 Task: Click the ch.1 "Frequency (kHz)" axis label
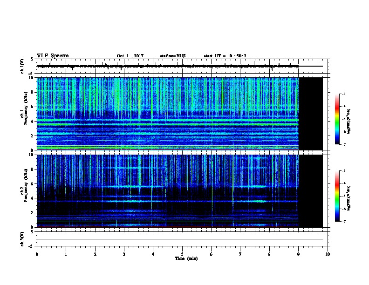[x=26, y=109]
